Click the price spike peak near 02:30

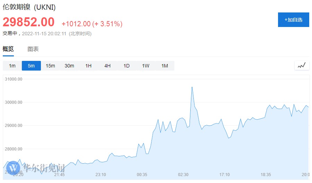click(x=192, y=87)
